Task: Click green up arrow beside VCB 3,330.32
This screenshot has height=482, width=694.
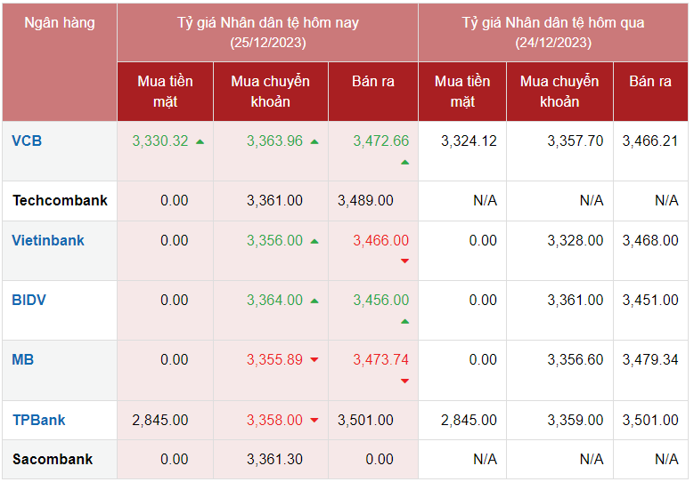Action: [x=200, y=141]
